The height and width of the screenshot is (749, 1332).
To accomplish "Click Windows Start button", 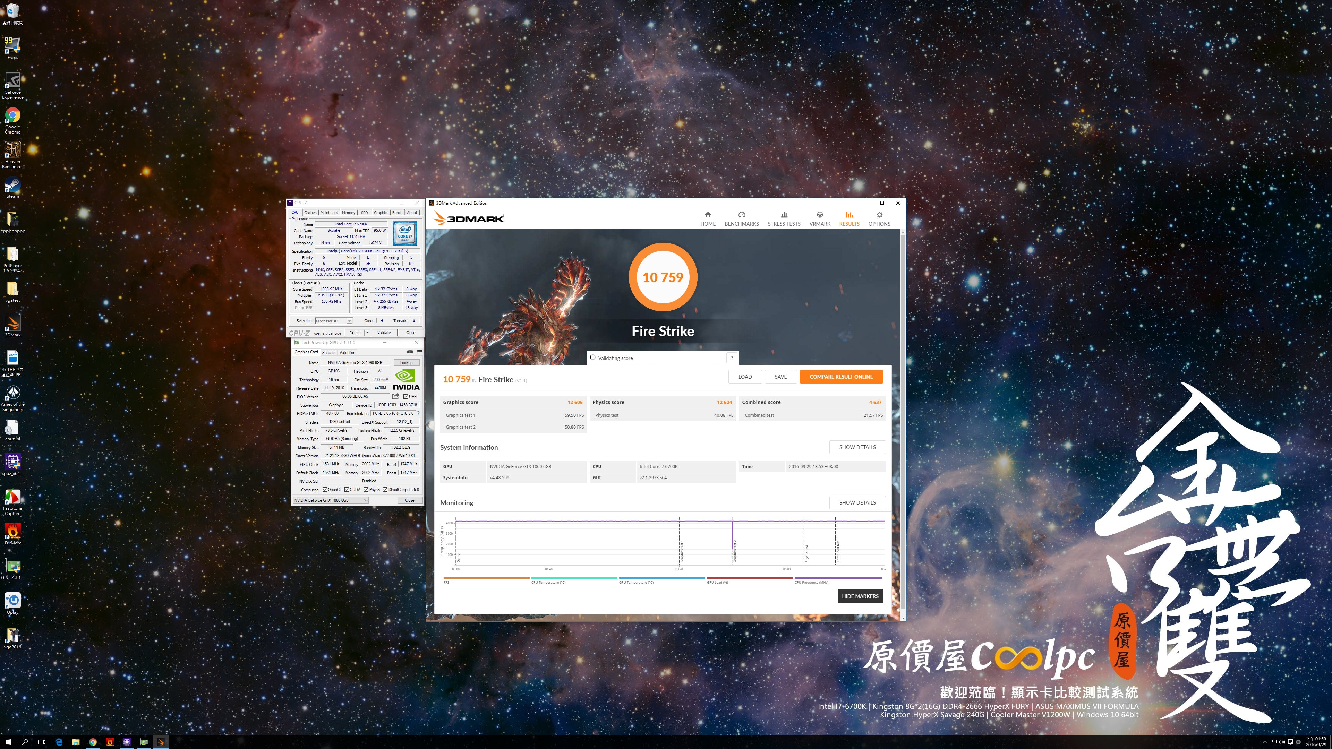I will pyautogui.click(x=8, y=742).
